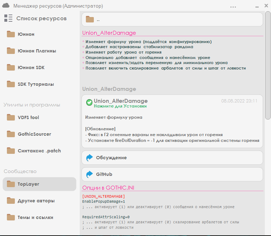Open the GothicSourcer folder

[39, 134]
